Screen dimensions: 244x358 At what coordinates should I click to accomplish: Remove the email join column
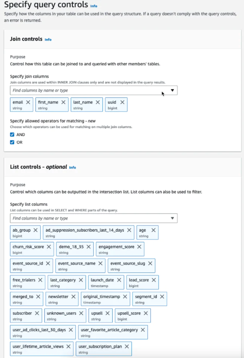pos(28,102)
